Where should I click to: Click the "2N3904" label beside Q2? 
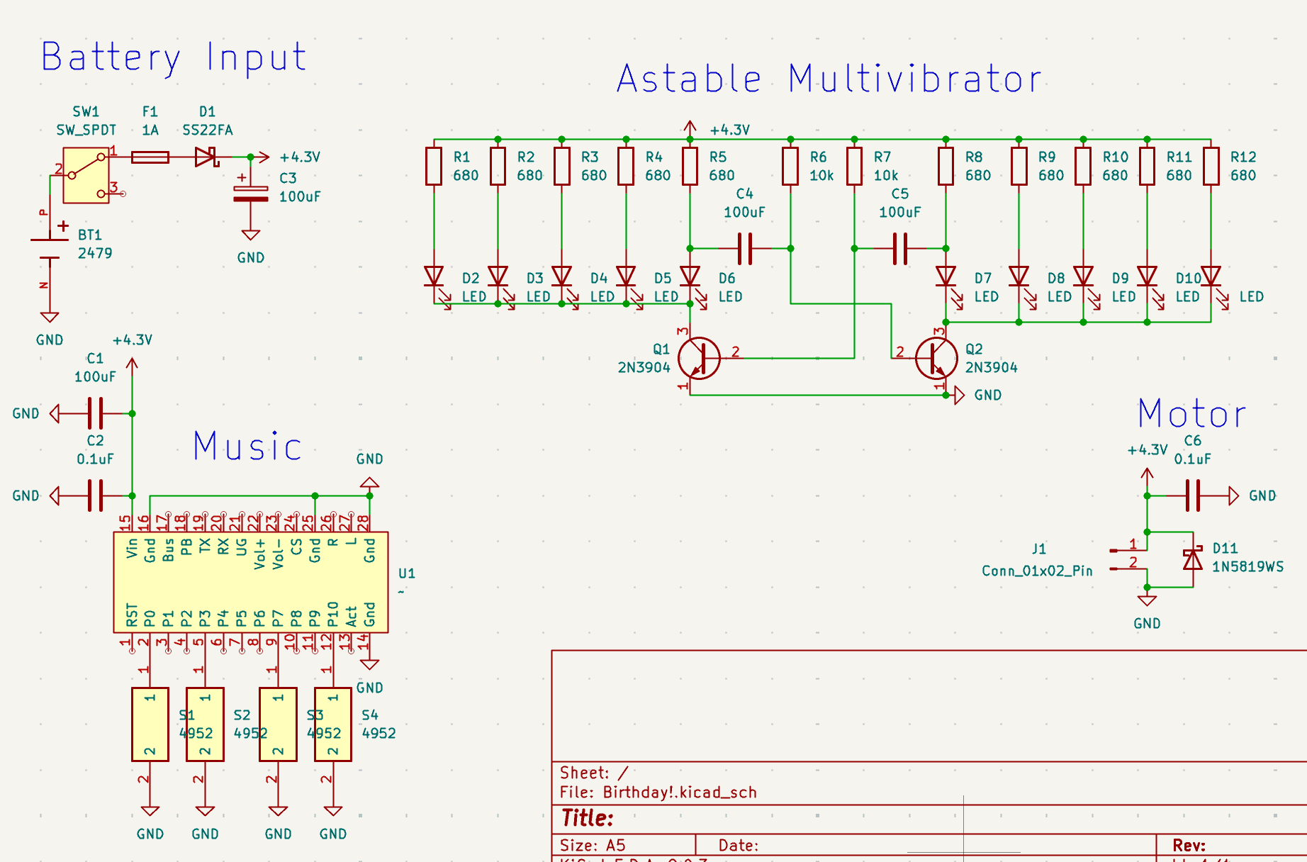991,367
